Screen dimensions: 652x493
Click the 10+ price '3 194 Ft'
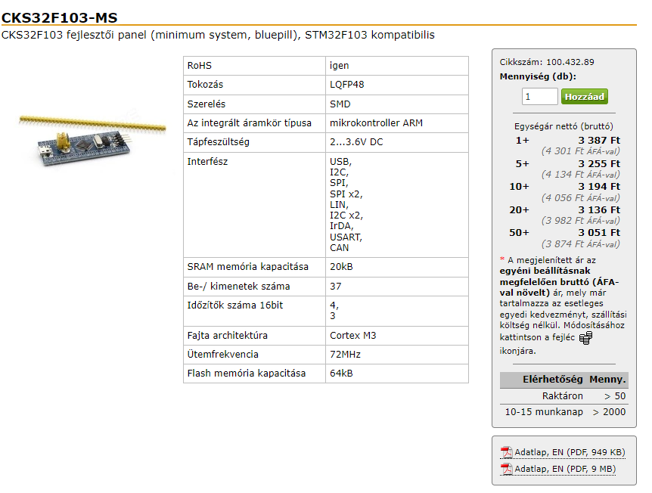click(x=599, y=187)
